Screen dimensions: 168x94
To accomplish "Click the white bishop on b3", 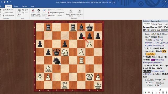I will point(48,69).
